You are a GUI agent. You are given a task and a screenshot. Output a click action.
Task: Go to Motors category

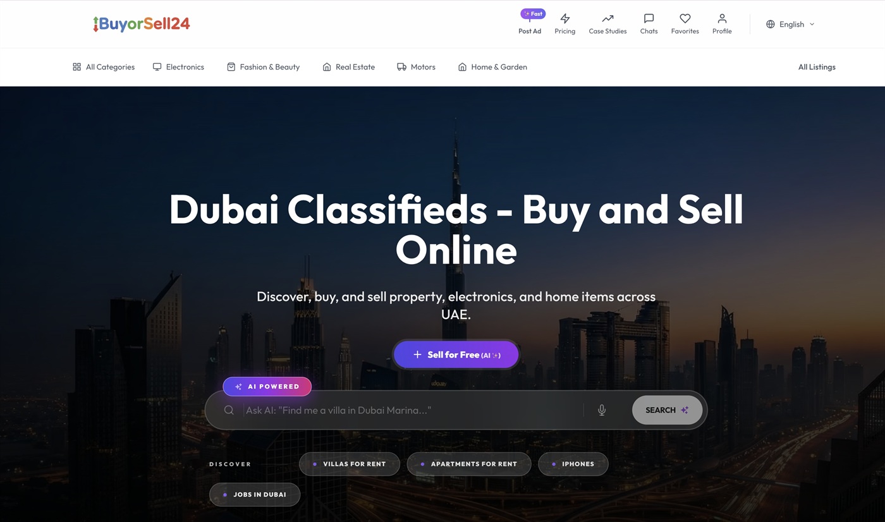pyautogui.click(x=416, y=67)
